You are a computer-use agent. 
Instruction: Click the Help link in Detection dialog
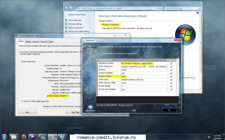[x=134, y=110]
